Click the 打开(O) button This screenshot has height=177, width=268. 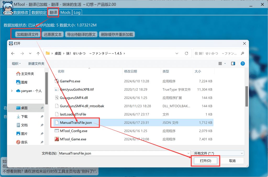click(205, 161)
